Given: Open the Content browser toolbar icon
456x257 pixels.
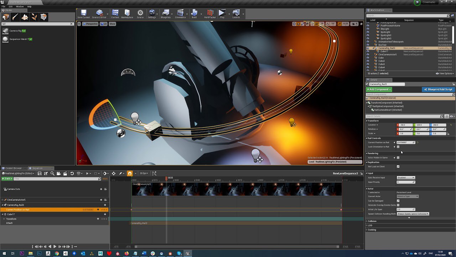Looking at the screenshot, I should point(115,14).
